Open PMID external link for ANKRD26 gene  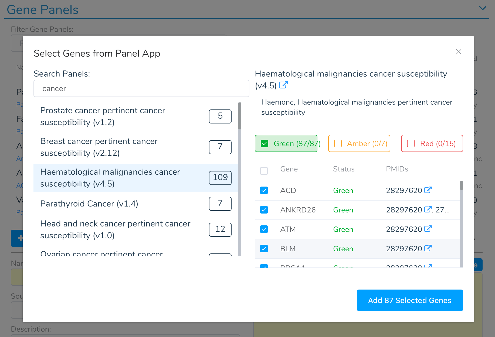pyautogui.click(x=428, y=209)
